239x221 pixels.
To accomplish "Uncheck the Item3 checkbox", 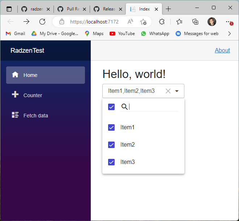I will click(x=111, y=162).
